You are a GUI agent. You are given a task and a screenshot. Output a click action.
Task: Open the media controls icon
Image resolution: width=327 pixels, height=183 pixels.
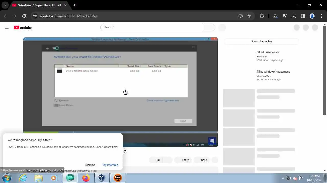tap(285, 16)
